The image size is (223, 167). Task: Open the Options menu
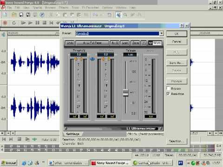click(x=107, y=7)
